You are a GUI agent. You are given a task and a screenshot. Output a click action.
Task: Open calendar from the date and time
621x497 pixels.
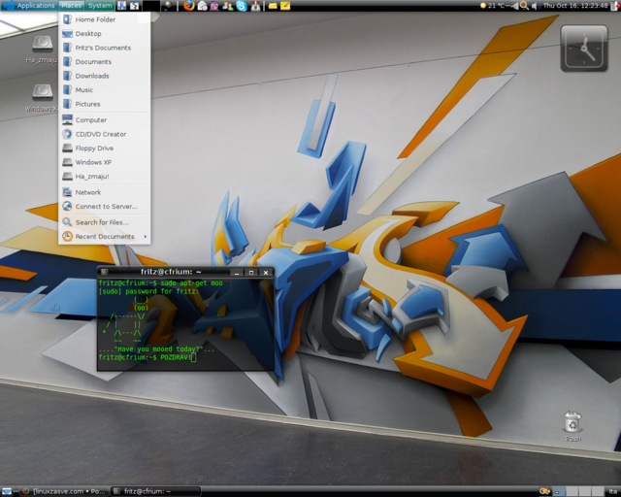click(575, 6)
